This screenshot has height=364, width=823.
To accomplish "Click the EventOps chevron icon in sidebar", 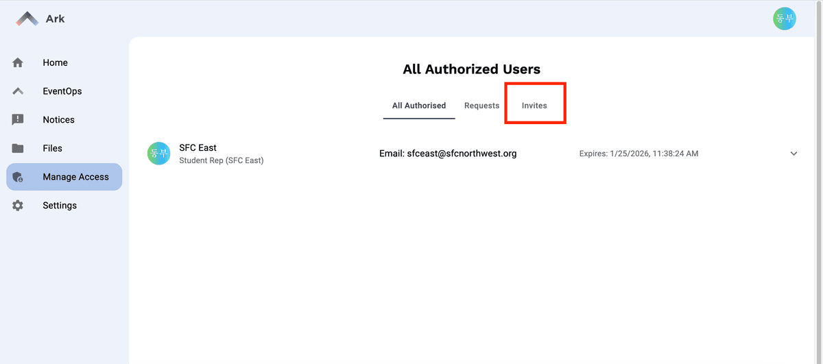I will (18, 91).
